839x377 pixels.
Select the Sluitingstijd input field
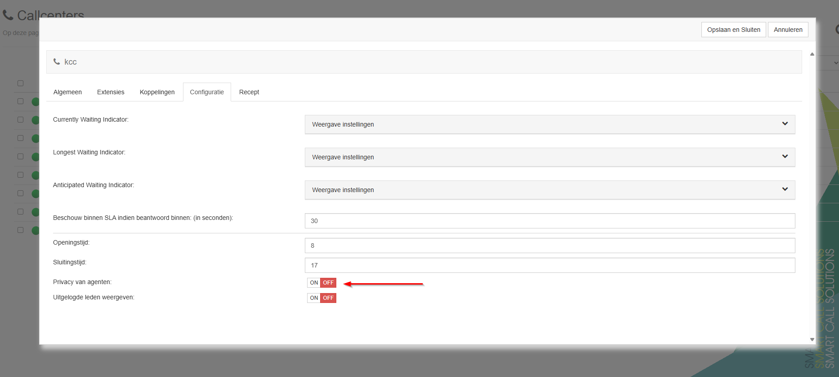(549, 265)
